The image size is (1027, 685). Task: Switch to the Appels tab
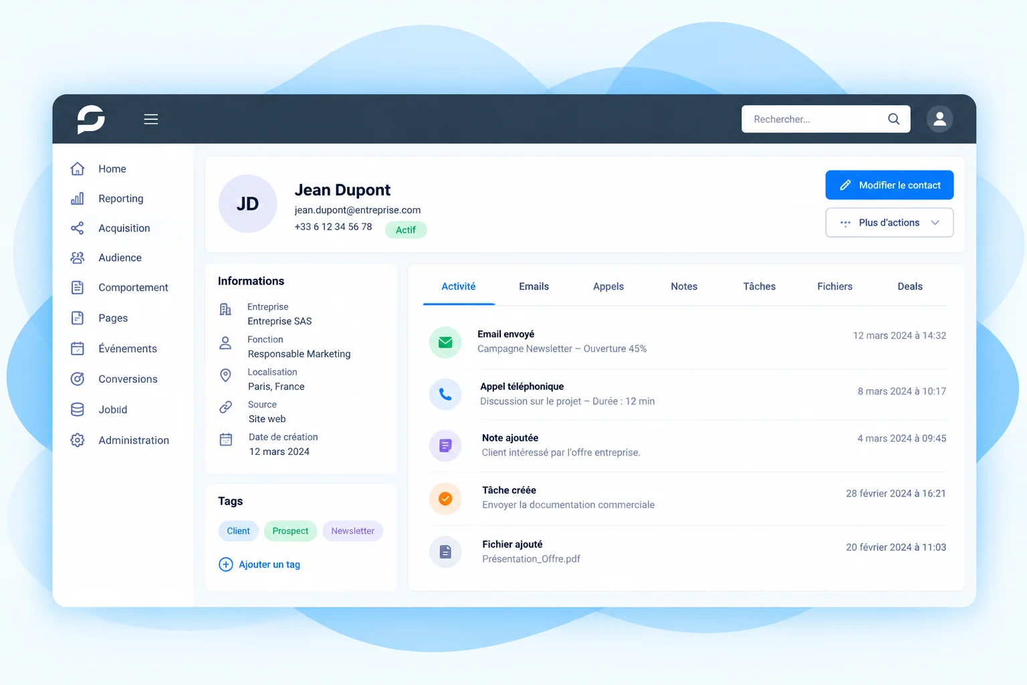pos(608,286)
